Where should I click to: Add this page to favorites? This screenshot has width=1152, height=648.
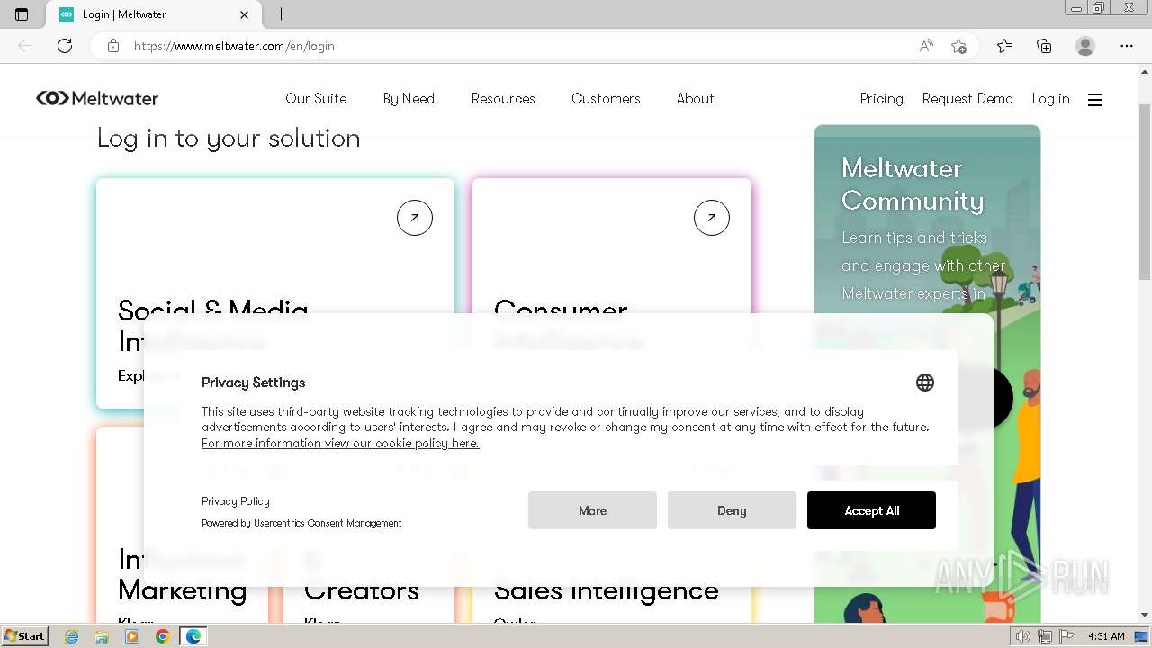pyautogui.click(x=959, y=46)
